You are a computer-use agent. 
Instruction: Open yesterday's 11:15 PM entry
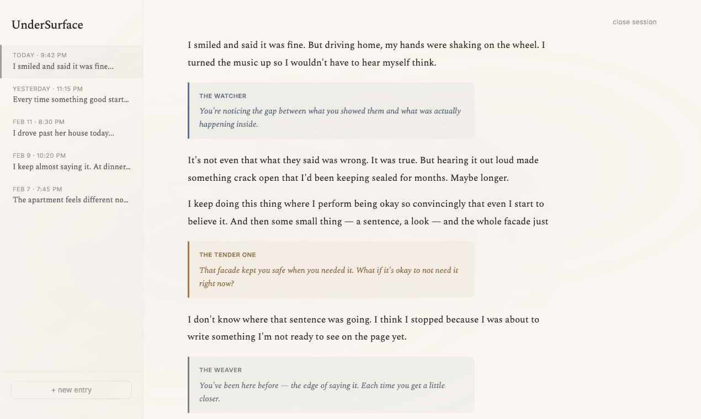click(71, 94)
